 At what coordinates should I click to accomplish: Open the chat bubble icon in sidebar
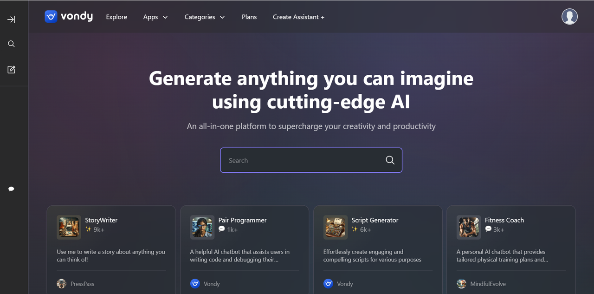(x=12, y=189)
